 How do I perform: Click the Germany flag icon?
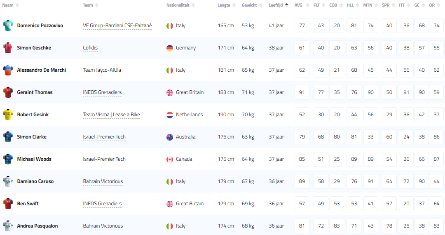pyautogui.click(x=169, y=48)
